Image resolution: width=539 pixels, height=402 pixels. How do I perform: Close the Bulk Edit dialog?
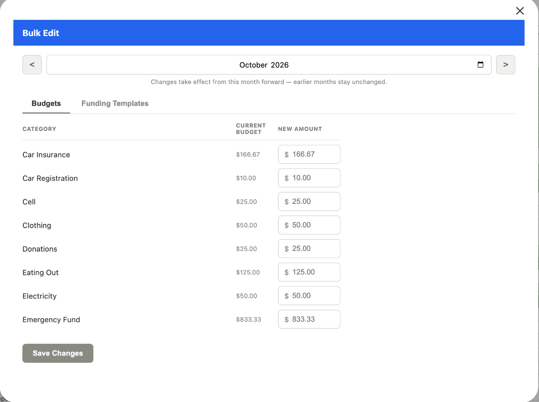pyautogui.click(x=520, y=11)
